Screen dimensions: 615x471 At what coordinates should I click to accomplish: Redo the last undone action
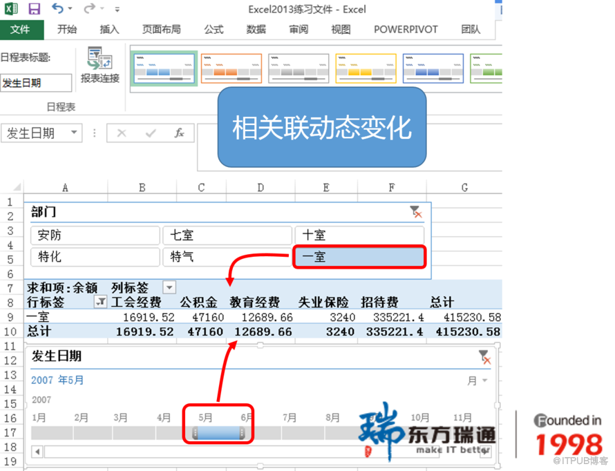[89, 8]
